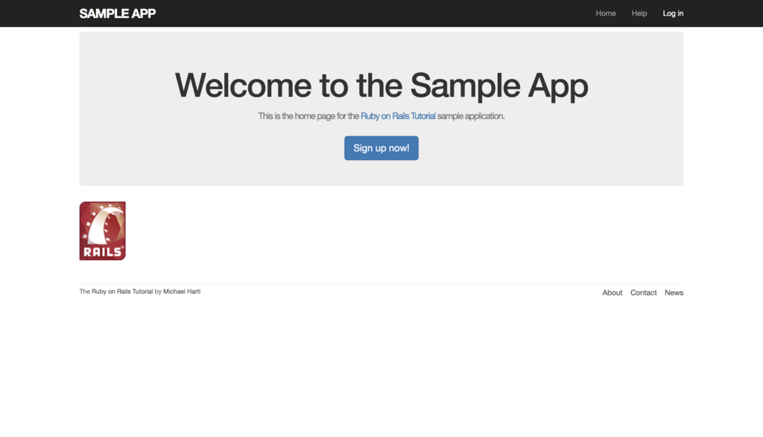
Task: Click the Sign up now! button
Action: (381, 148)
